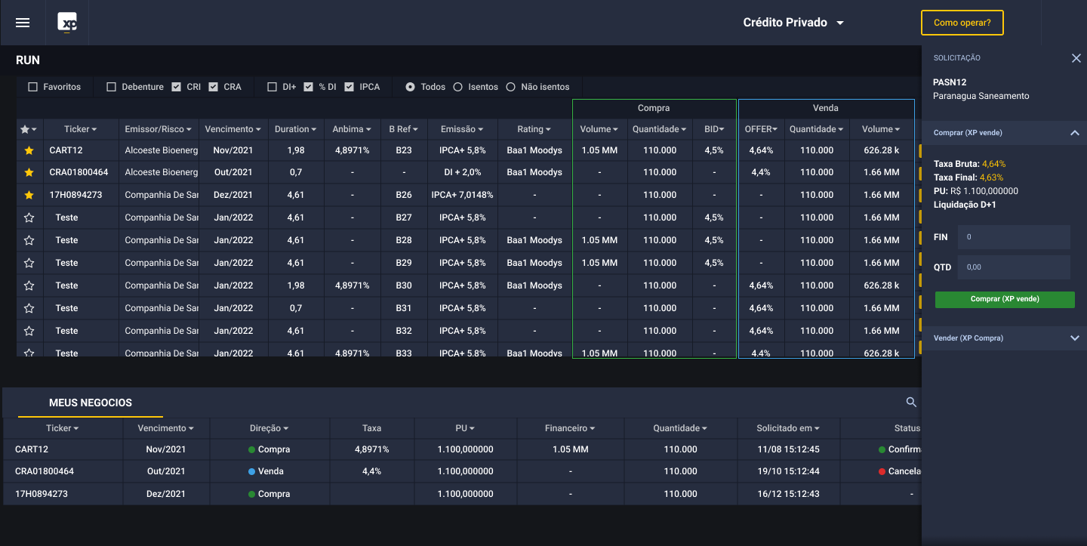The image size is (1087, 546).
Task: Unfavorite the CART12 row star
Action: pos(29,150)
